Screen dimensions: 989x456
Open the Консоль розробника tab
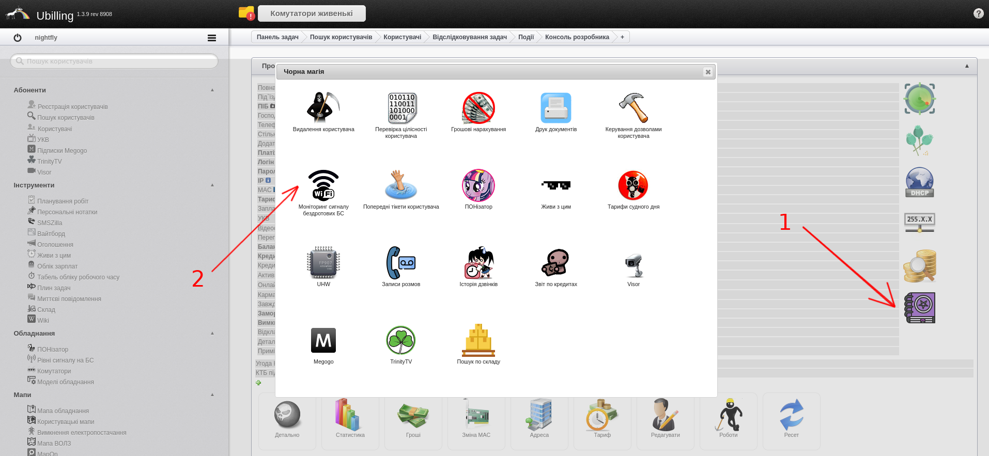(x=577, y=37)
